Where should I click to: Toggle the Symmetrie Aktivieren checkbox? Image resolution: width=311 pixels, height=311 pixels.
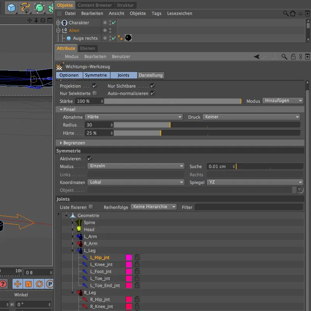89,158
